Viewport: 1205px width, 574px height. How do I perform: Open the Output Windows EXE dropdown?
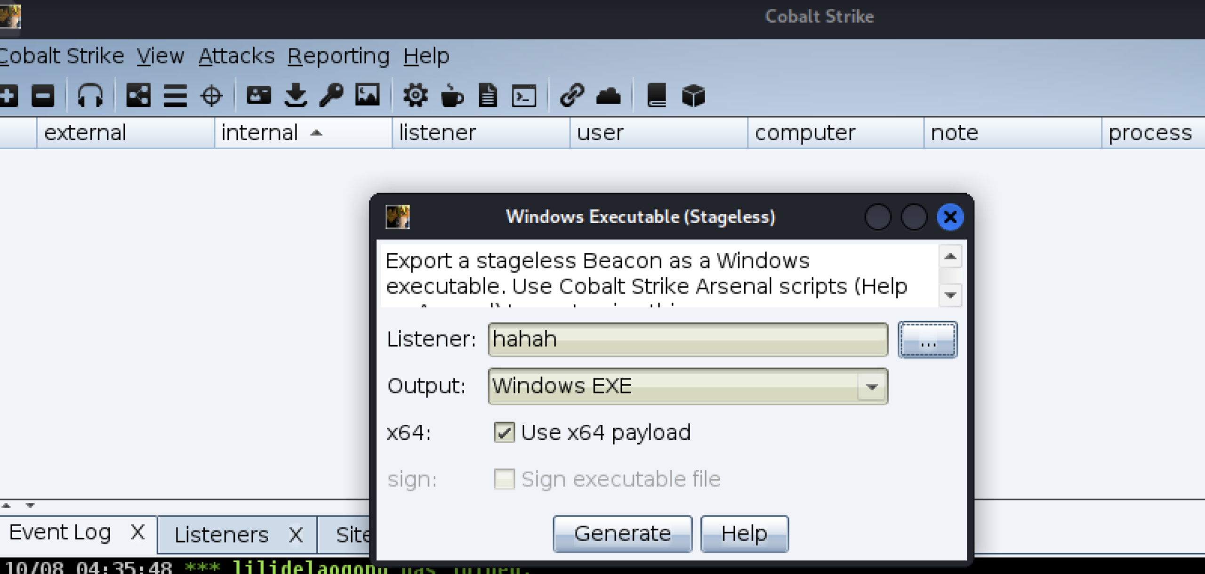click(x=688, y=386)
